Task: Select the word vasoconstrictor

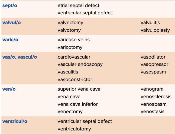Action: [x=75, y=79]
